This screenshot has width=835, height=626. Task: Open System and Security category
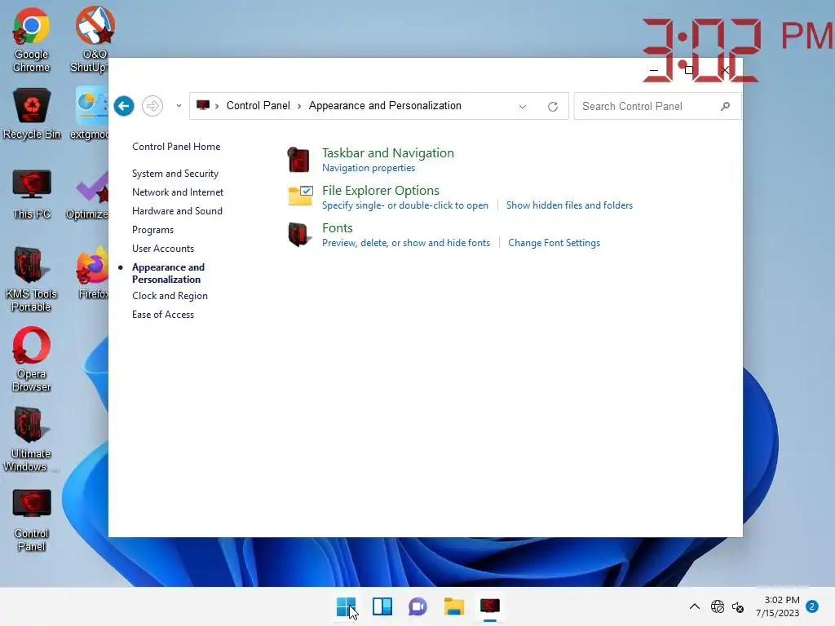coord(175,174)
